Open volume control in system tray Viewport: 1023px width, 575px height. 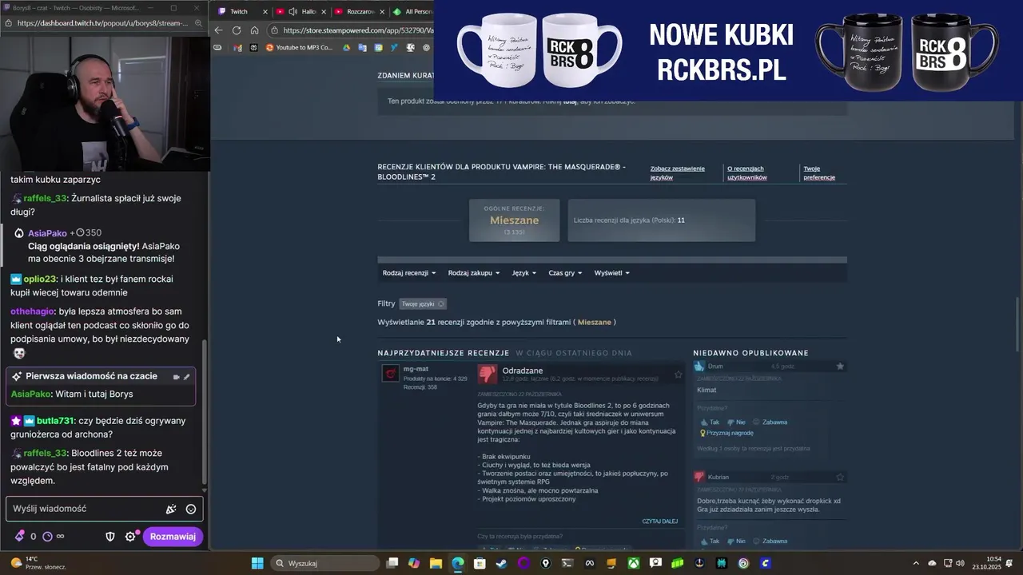tap(959, 563)
